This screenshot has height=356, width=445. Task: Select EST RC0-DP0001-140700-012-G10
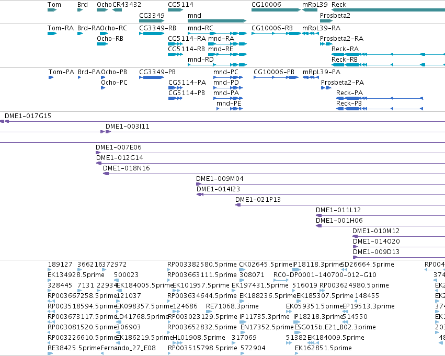pyautogui.click(x=281, y=280)
